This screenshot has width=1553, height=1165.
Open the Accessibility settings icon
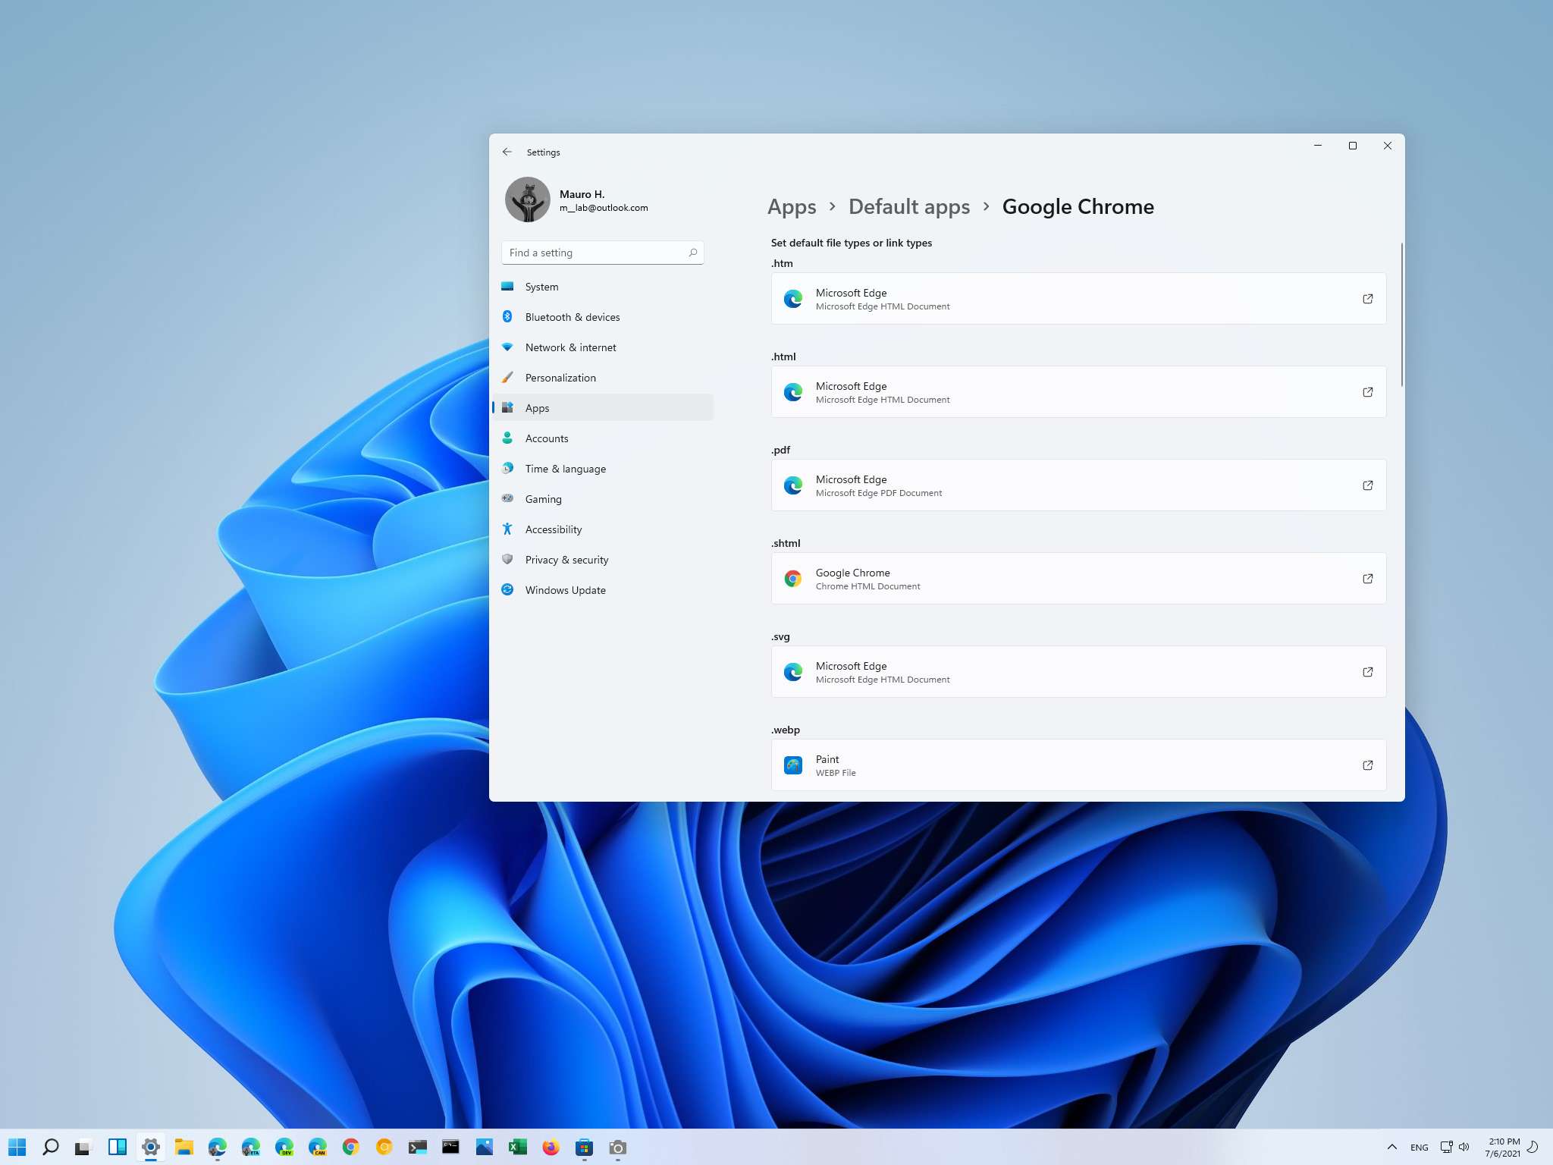point(507,529)
